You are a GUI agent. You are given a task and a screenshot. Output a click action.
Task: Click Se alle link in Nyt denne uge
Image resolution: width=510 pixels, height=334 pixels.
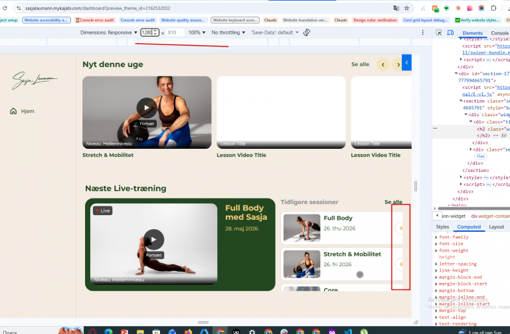[x=360, y=64]
